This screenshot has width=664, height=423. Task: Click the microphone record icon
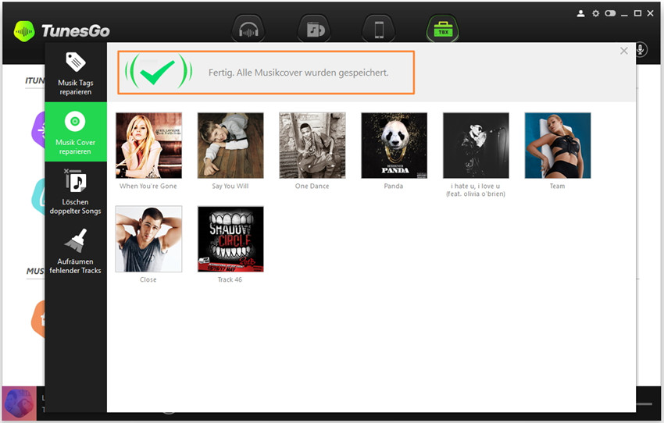coord(640,50)
